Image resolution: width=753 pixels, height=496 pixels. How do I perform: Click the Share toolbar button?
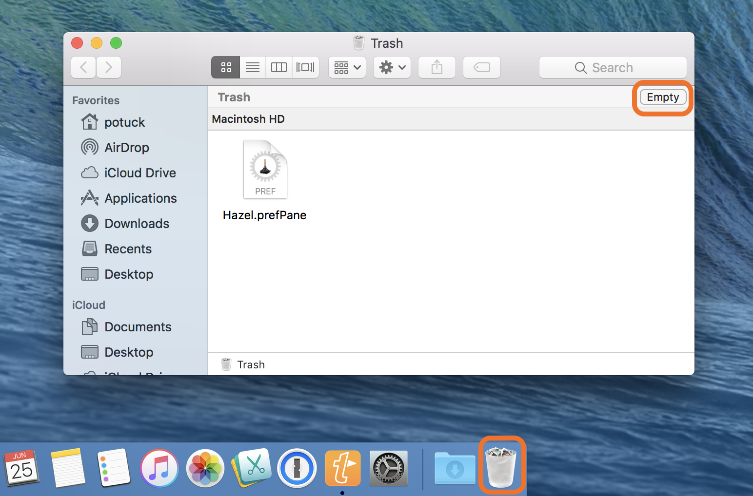pyautogui.click(x=437, y=67)
